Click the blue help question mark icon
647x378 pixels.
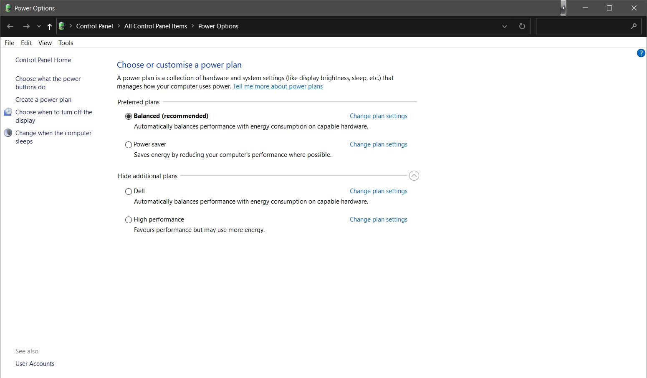641,53
